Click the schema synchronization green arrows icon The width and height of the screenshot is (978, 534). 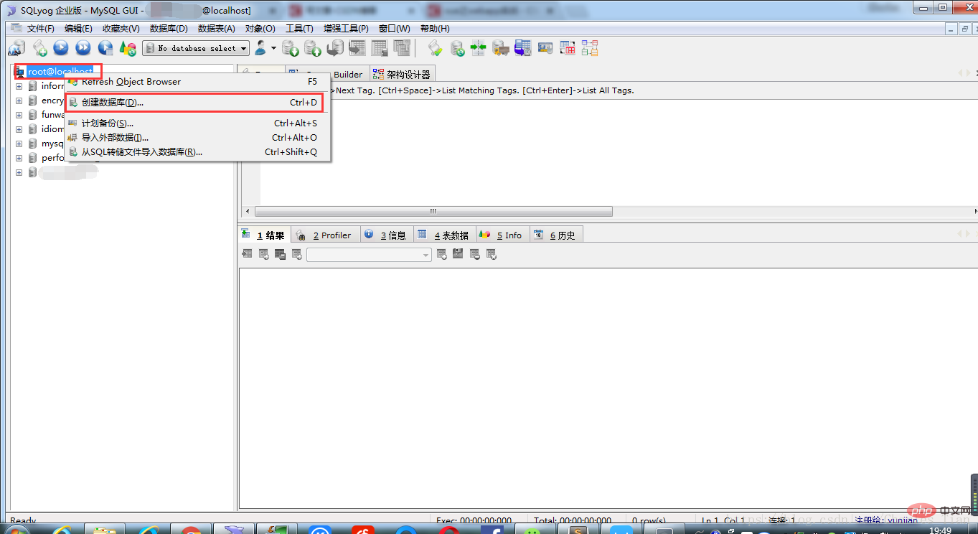coord(479,48)
